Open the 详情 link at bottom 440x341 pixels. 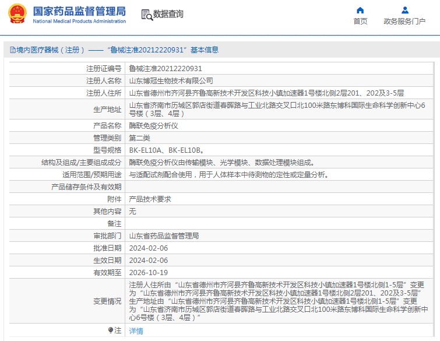(x=135, y=331)
